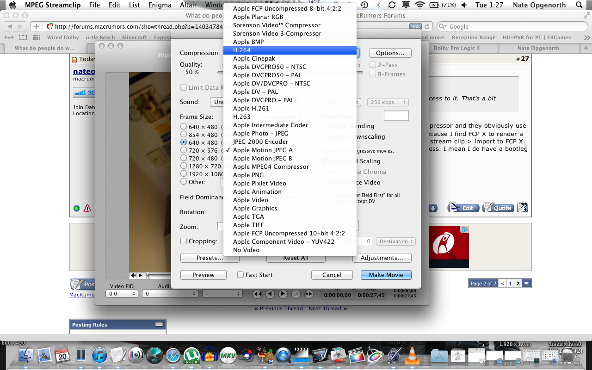Open the Enigma menu
This screenshot has height=370, width=592.
(160, 5)
